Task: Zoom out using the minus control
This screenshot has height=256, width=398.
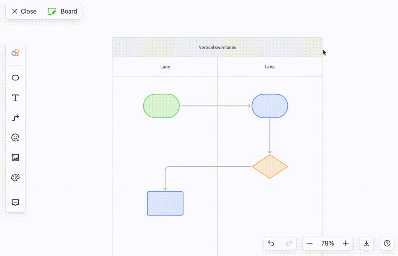Action: tap(310, 243)
